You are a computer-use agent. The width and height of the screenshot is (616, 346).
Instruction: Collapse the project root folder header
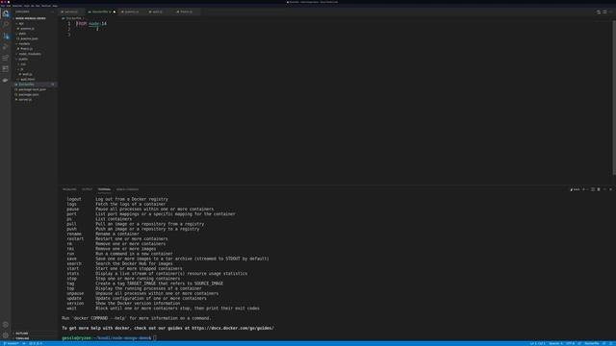(x=30, y=18)
